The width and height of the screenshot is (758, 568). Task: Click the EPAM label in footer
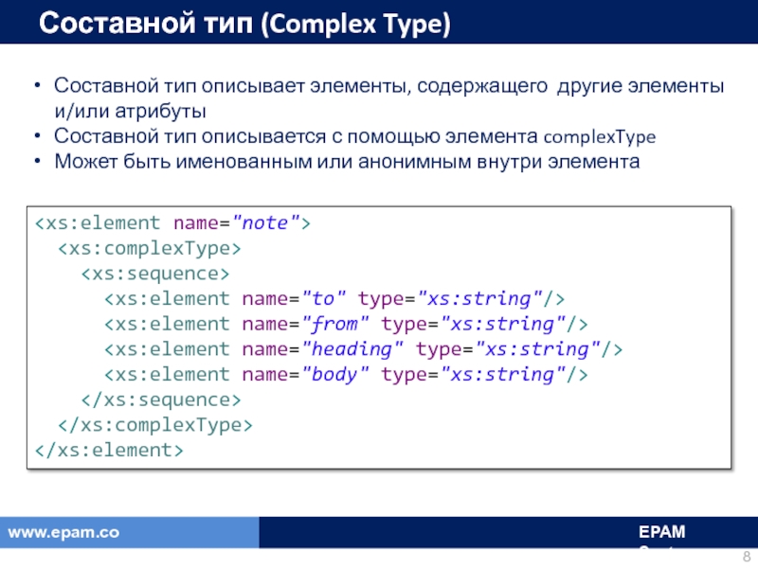click(x=661, y=532)
